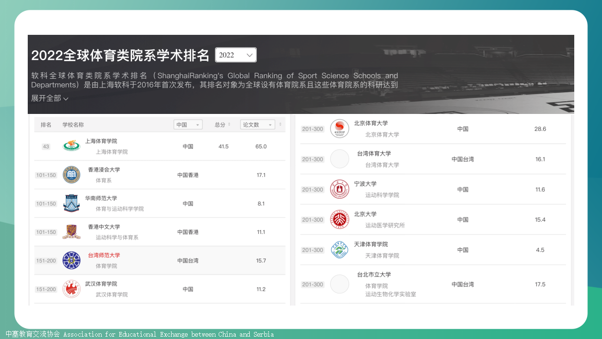602x339 pixels.
Task: Click the 15.7 value for 台湾师范大学
Action: [261, 260]
